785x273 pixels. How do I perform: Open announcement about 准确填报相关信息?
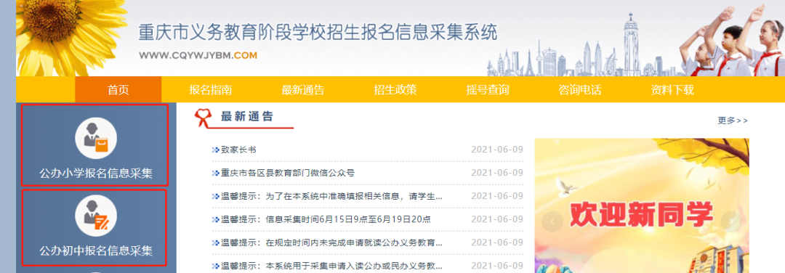point(331,196)
